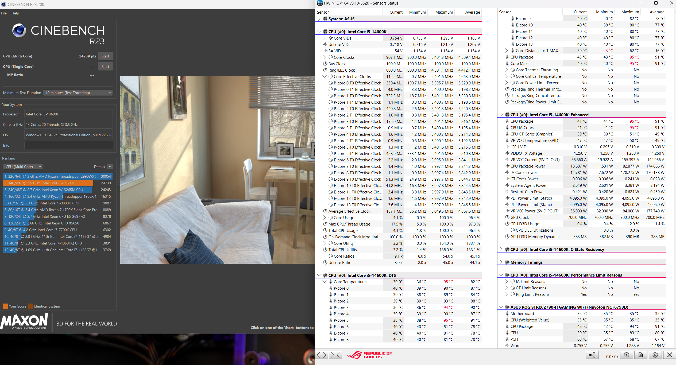Click the shrink-layout arrows button in HWiNFO footer
The image size is (676, 365).
(335, 355)
